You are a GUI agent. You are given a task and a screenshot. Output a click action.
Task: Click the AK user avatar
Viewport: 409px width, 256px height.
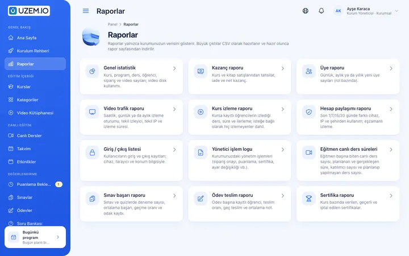(339, 11)
